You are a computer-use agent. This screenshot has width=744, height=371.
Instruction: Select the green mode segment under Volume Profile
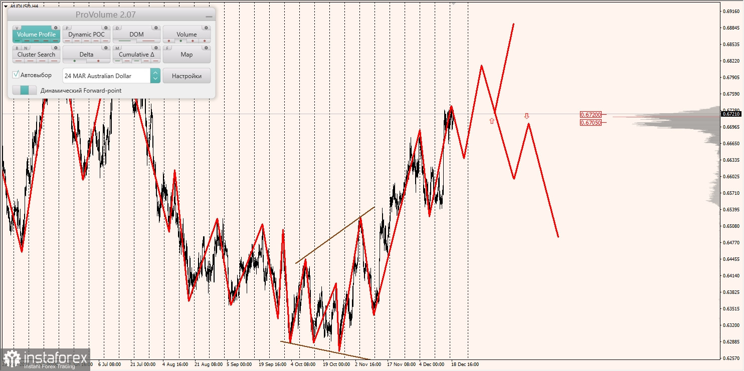tap(17, 41)
